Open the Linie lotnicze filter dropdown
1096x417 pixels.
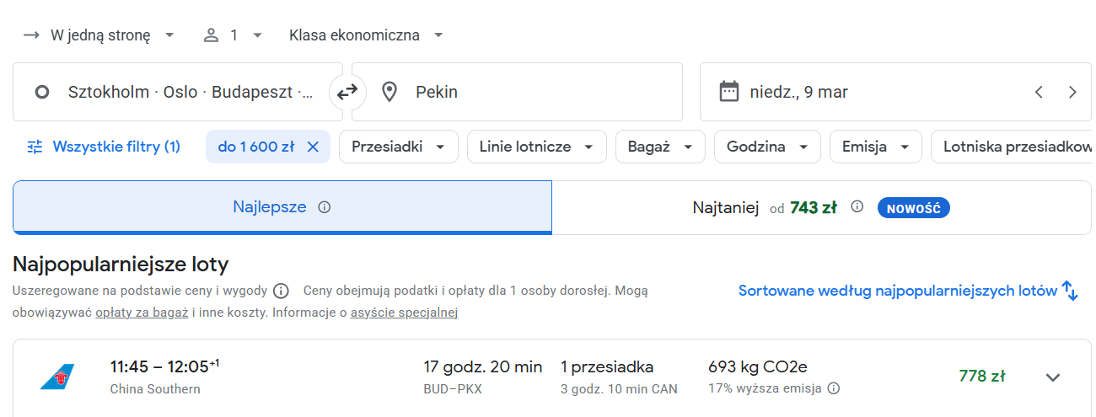click(x=536, y=147)
